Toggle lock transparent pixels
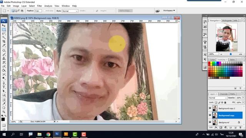Image resolution: width=246 pixels, height=138 pixels. coord(216,102)
